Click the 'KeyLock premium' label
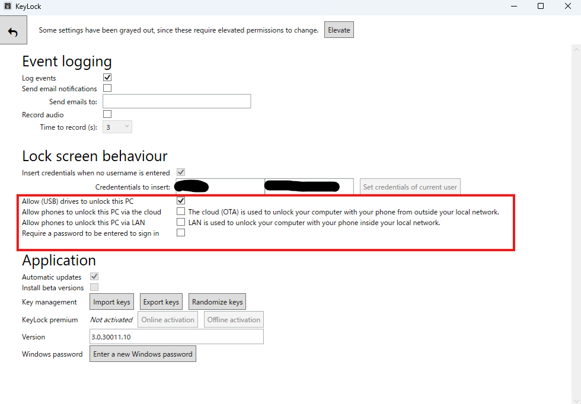Screen dimensions: 581x404 coord(50,319)
